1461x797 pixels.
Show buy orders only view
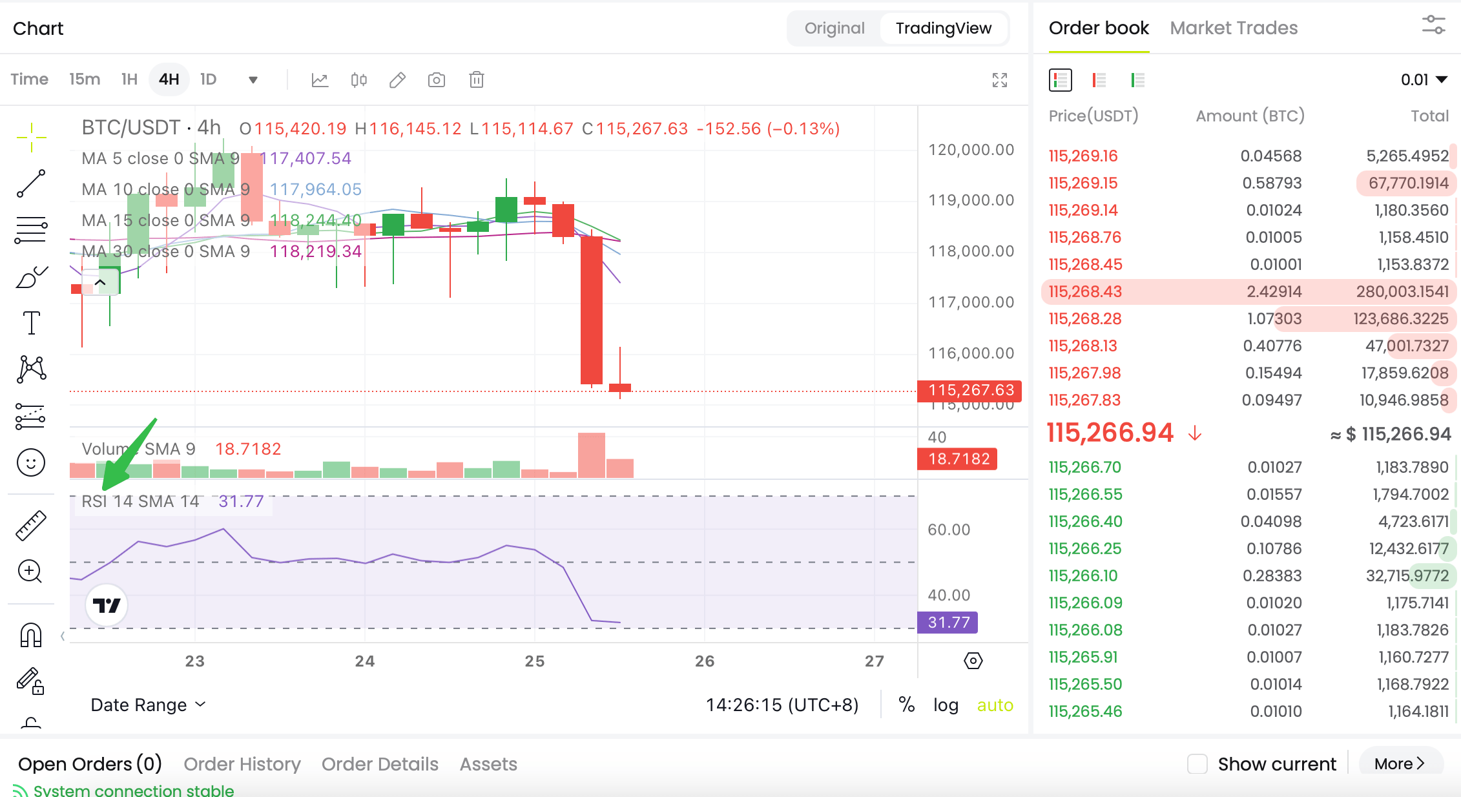click(x=1138, y=80)
